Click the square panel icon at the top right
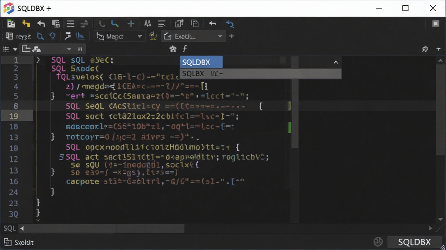The width and height of the screenshot is (446, 250). (x=436, y=24)
